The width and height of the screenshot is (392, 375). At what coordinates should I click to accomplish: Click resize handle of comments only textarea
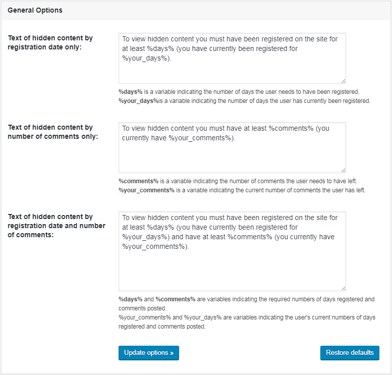coord(343,171)
